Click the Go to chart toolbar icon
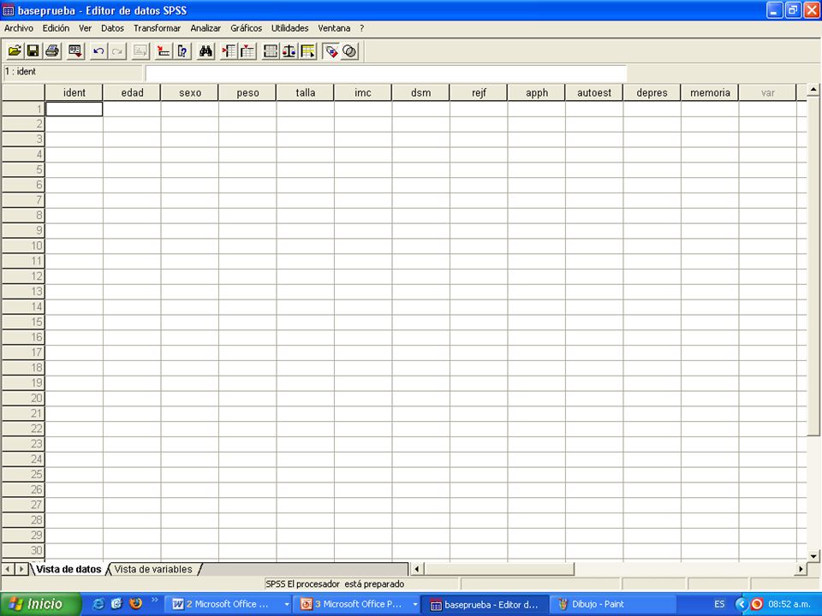This screenshot has height=616, width=822. click(x=140, y=51)
